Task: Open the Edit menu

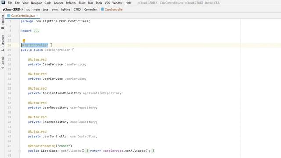Action: pos(17,3)
